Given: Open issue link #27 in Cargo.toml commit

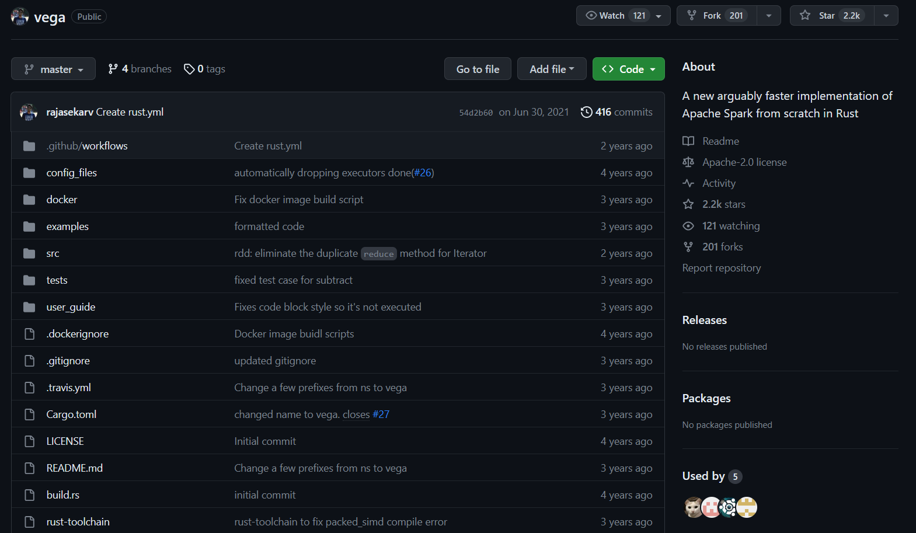Looking at the screenshot, I should pos(381,414).
